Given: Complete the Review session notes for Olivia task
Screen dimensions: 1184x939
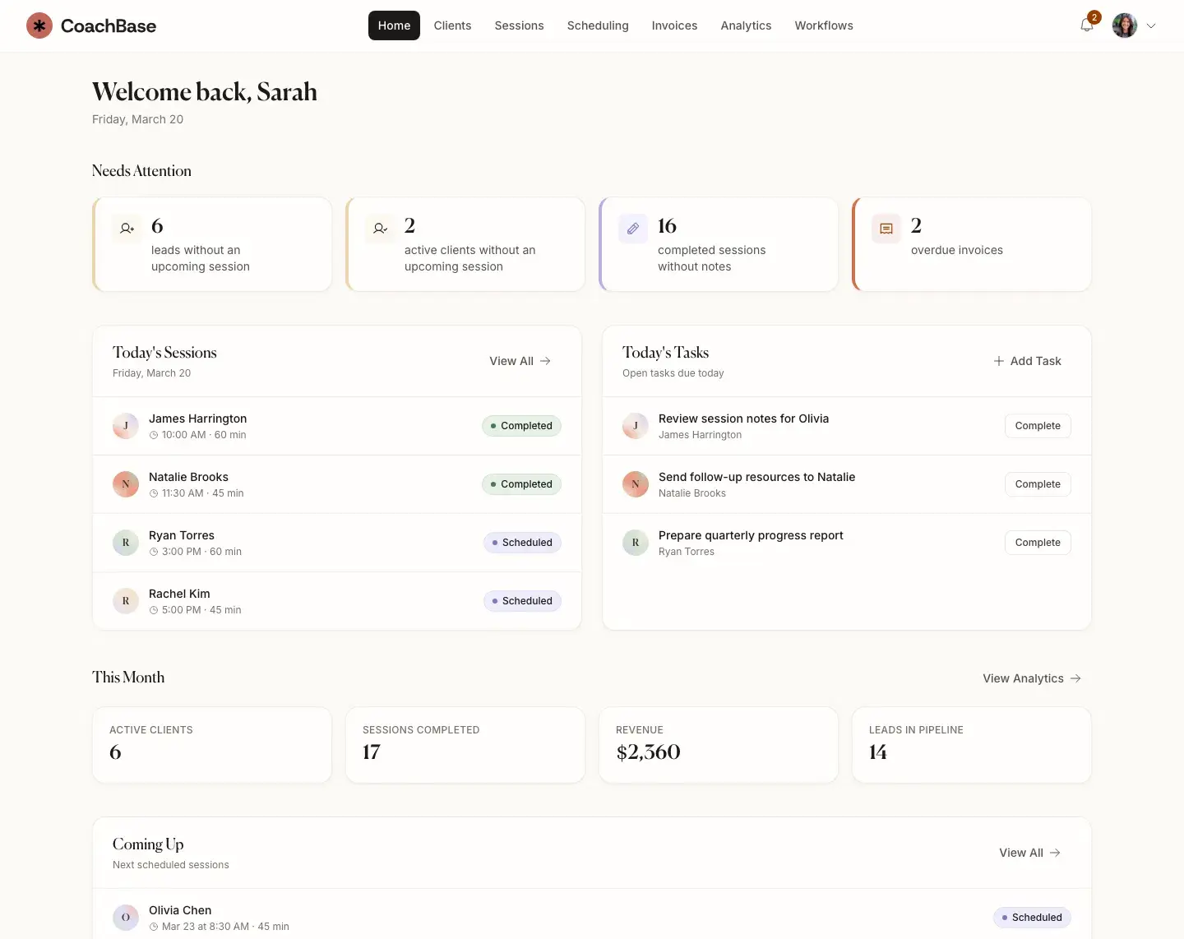Looking at the screenshot, I should point(1038,426).
